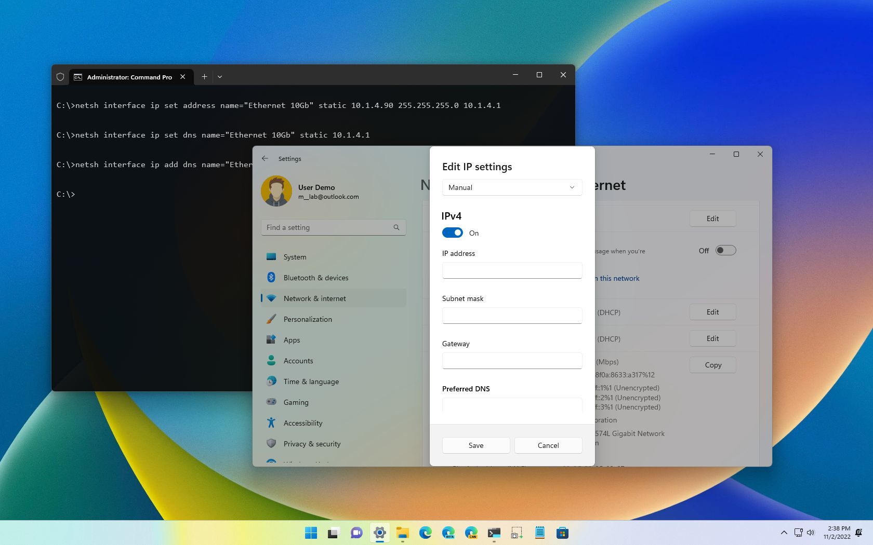Open Edge Beta from the taskbar
Screen dimensions: 873x545
coord(448,533)
